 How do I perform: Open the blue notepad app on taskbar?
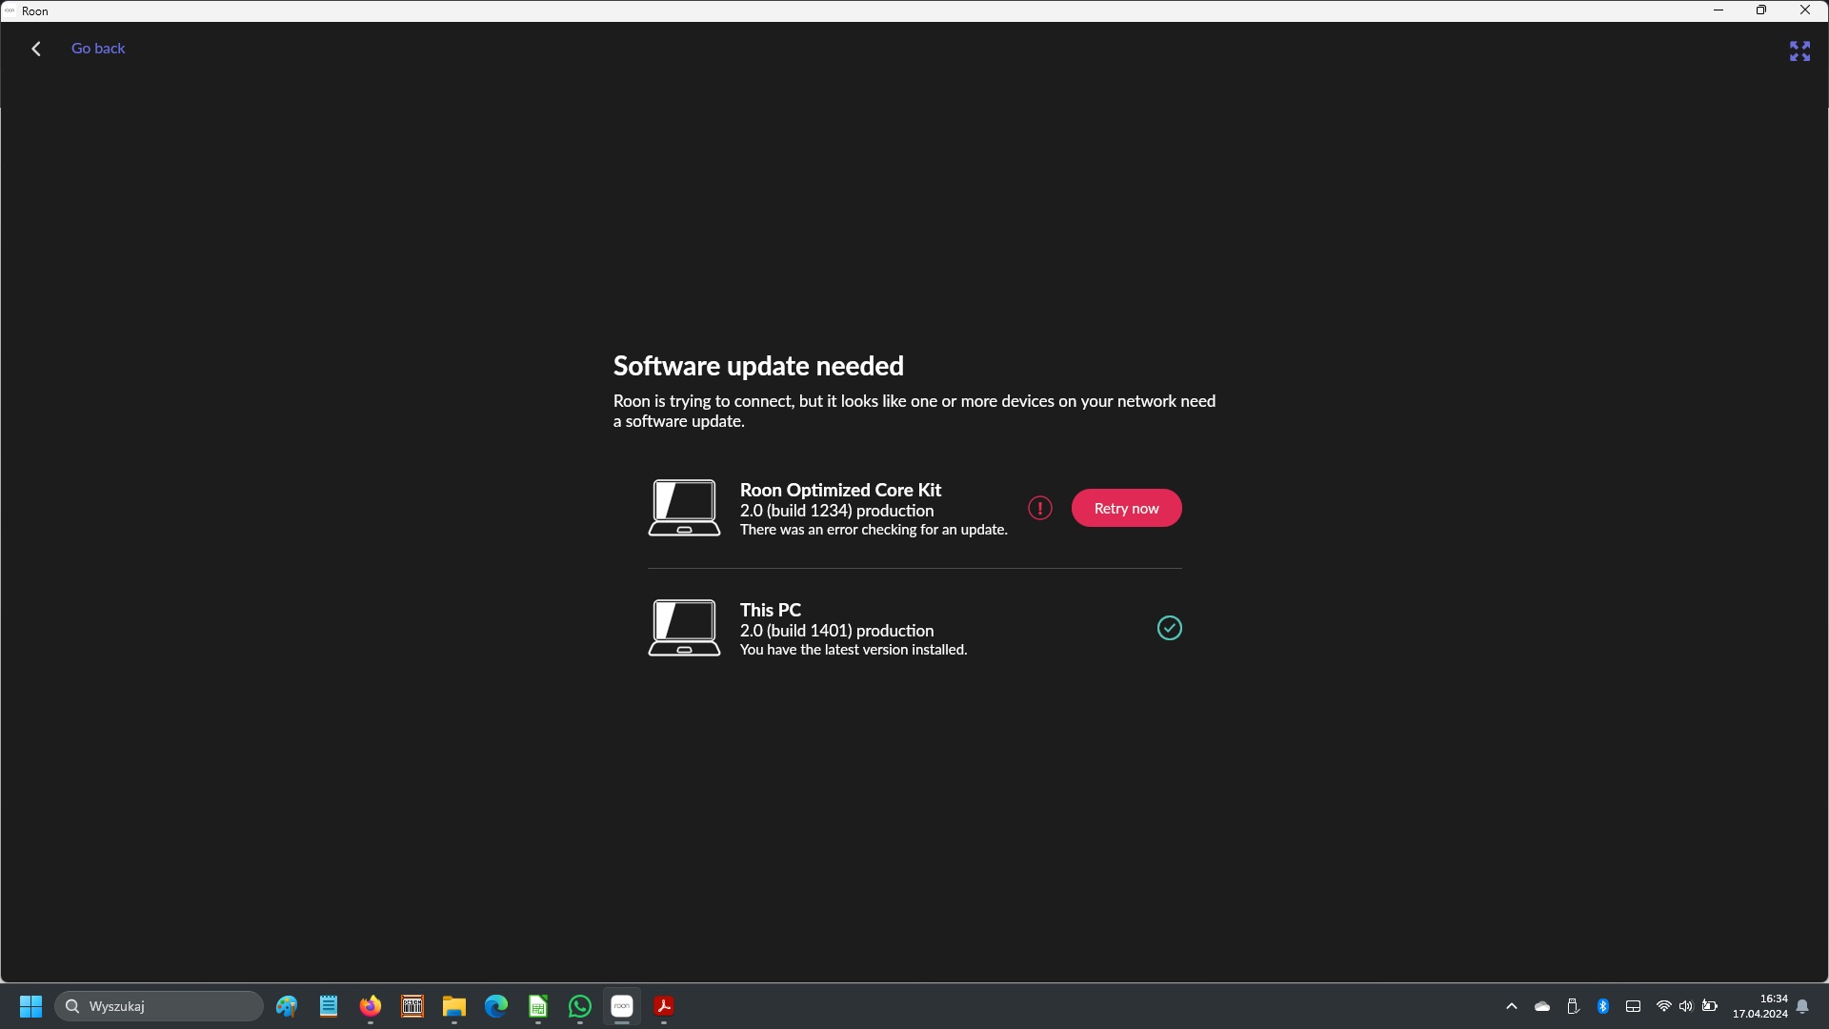[x=329, y=1006]
